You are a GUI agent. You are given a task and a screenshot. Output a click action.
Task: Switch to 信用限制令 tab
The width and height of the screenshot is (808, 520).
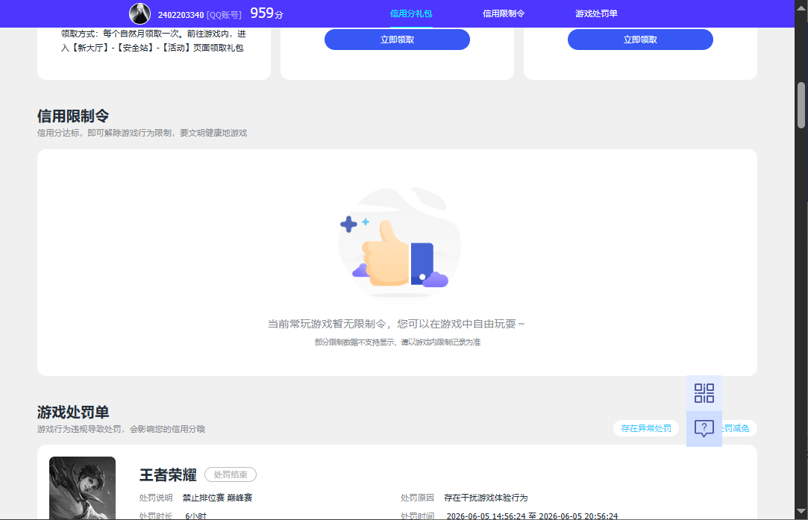504,14
